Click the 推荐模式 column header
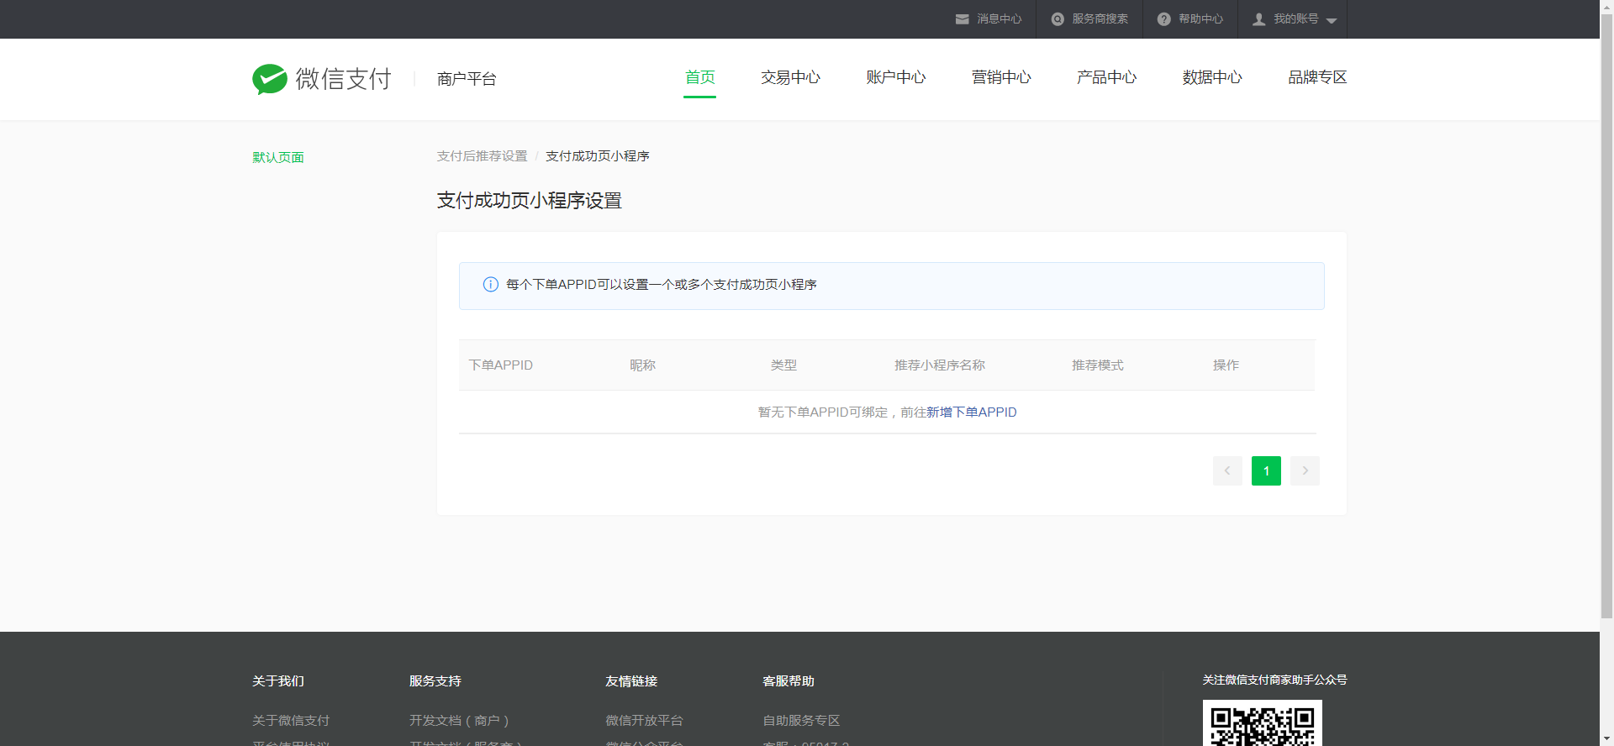 [1098, 365]
